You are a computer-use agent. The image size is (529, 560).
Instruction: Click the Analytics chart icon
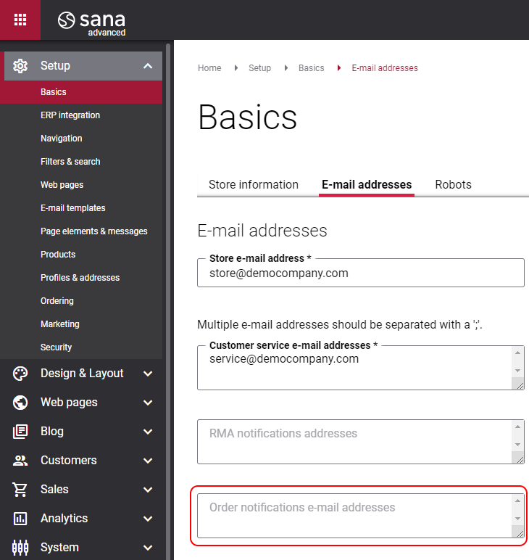[x=20, y=519]
